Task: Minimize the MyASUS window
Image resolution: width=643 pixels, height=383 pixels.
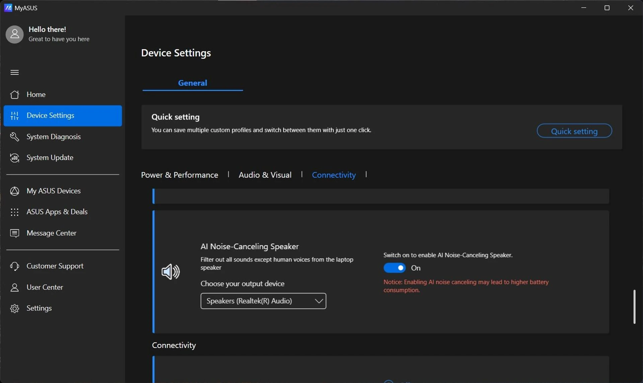Action: [x=584, y=8]
